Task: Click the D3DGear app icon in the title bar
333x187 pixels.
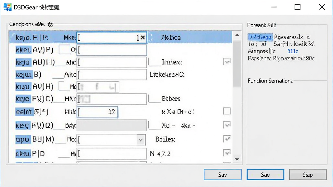Action: (x=7, y=7)
